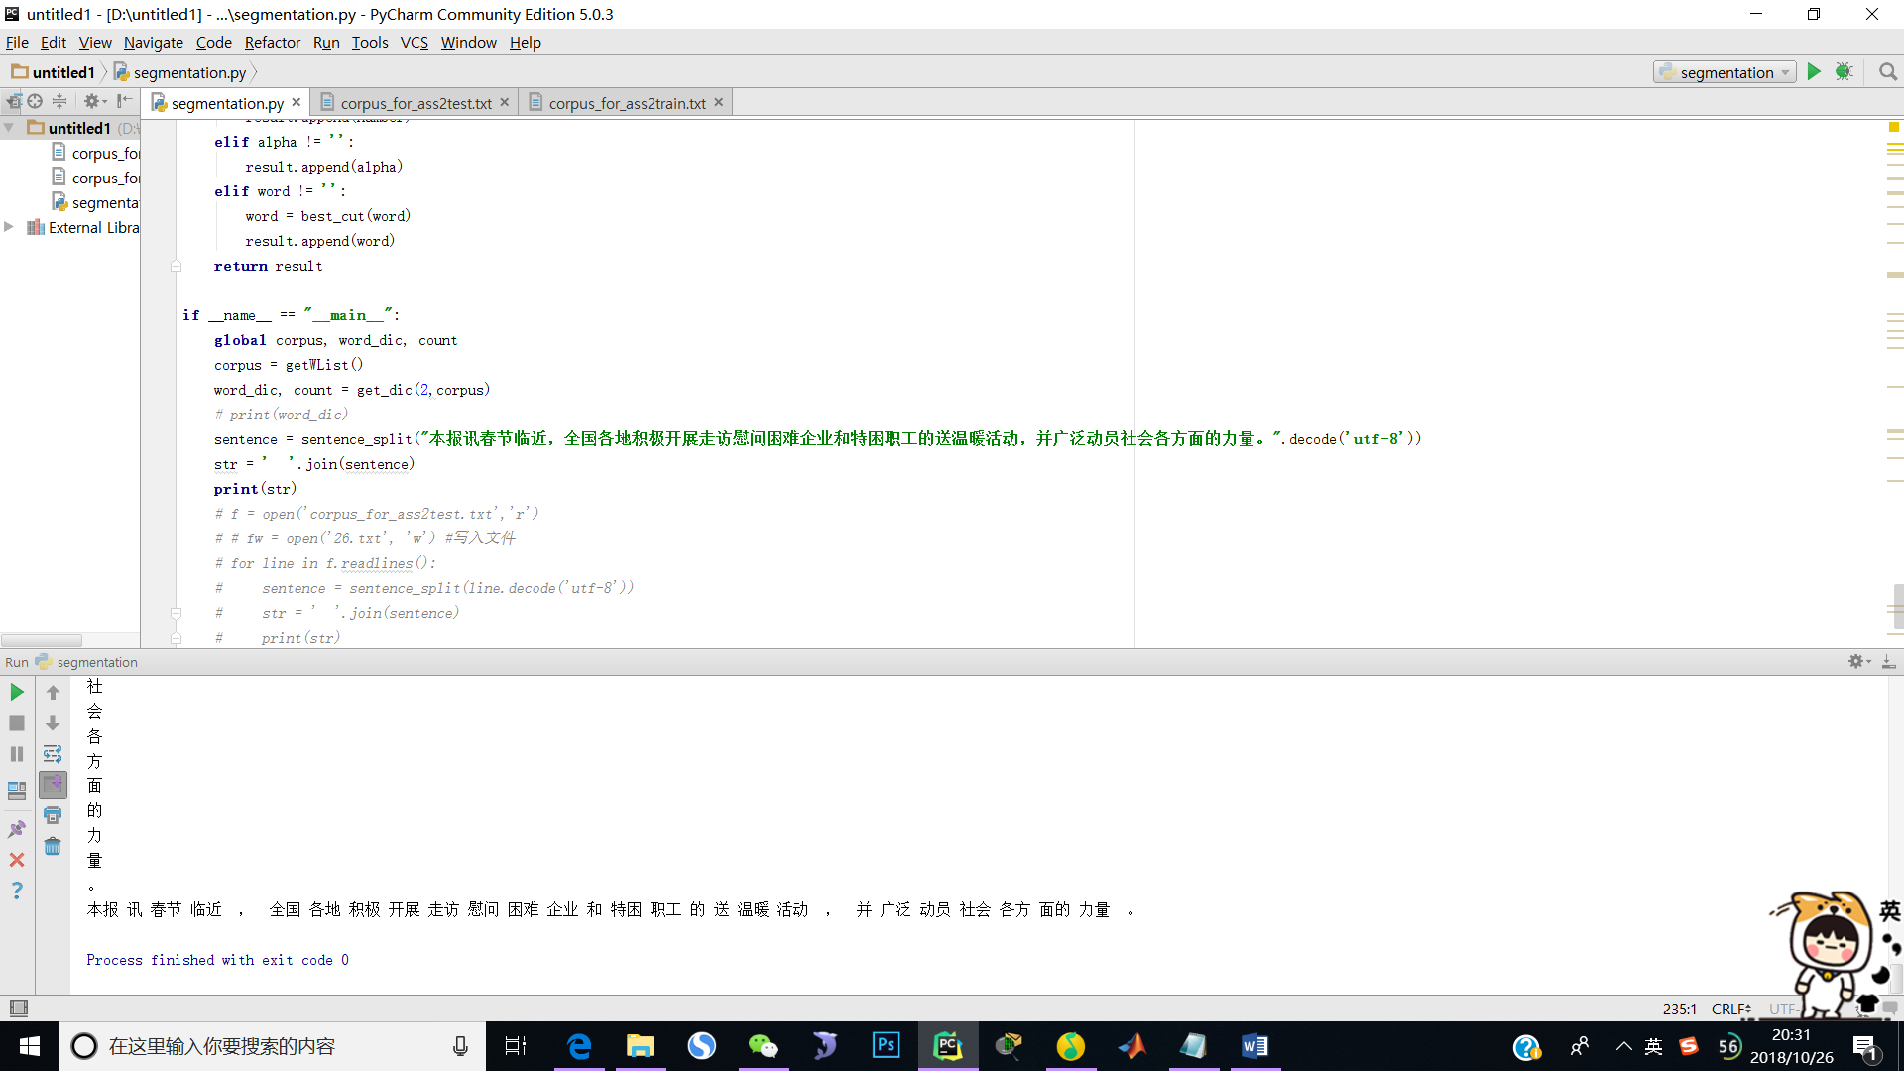Screen dimensions: 1904x1071
Task: Collapse the untitled1 project tree node
Action: point(9,128)
